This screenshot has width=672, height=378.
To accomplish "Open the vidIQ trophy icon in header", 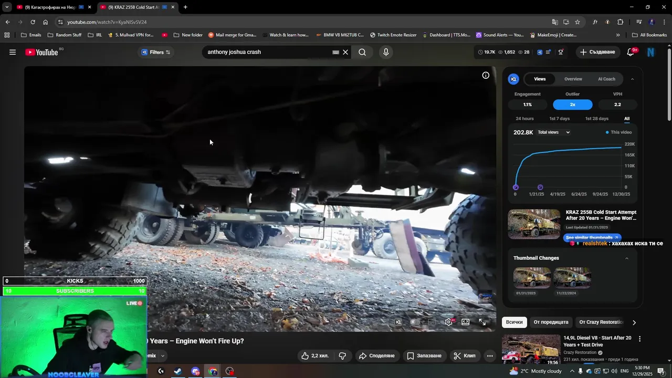I will [x=561, y=52].
